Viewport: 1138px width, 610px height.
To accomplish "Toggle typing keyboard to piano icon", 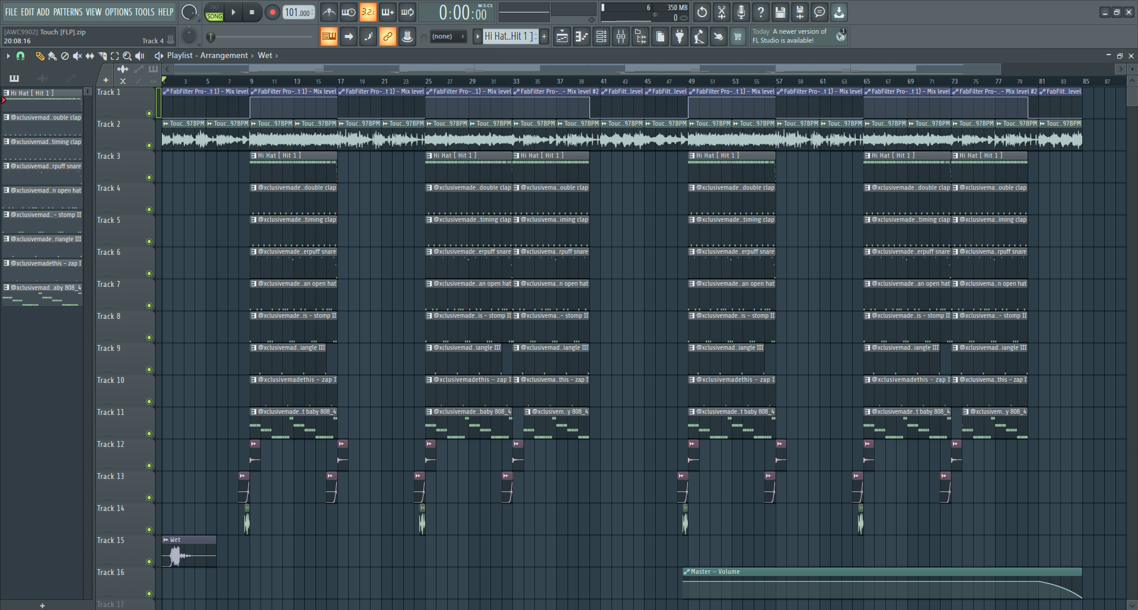I will (x=329, y=37).
